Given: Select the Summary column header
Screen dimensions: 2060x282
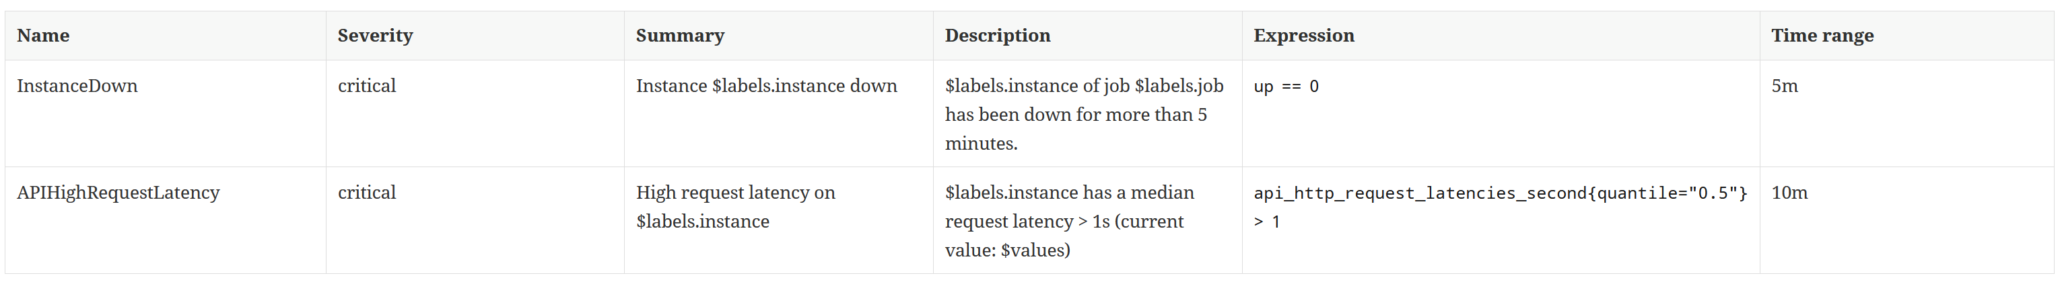Looking at the screenshot, I should coord(680,36).
